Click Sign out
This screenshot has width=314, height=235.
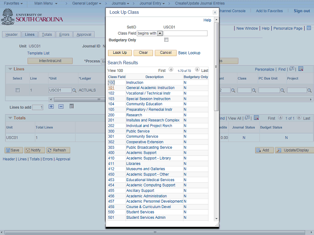coord(302,11)
